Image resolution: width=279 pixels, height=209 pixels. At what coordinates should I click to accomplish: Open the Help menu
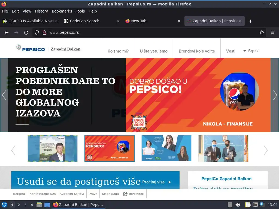[x=93, y=11]
